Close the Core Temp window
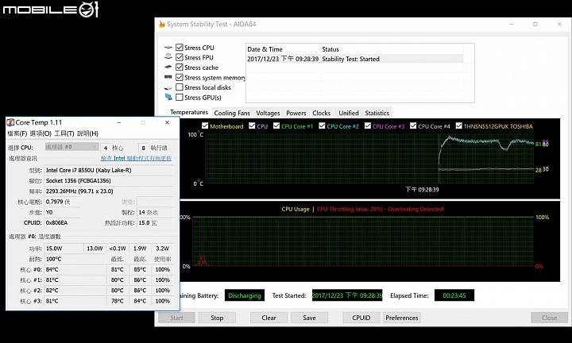 click(x=167, y=122)
